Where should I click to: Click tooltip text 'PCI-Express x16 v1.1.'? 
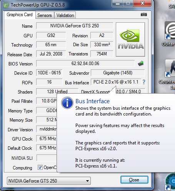[x=96, y=166]
